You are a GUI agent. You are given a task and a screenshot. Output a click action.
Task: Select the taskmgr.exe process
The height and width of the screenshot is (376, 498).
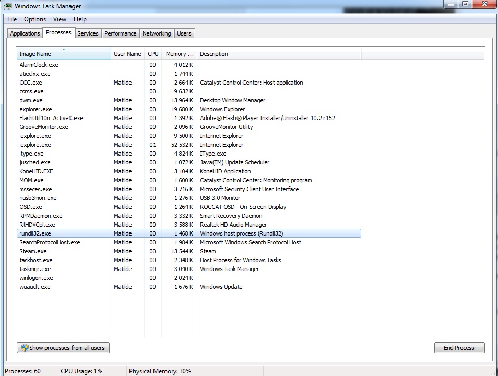click(188, 269)
